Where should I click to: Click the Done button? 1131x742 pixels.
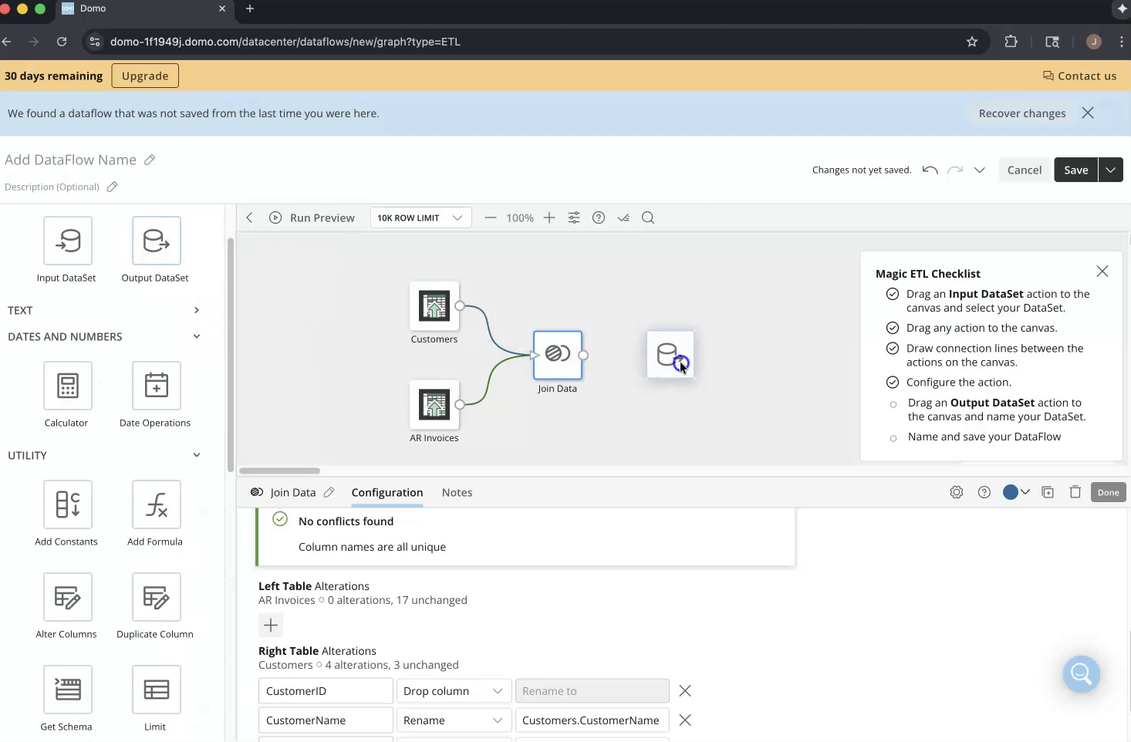tap(1109, 492)
